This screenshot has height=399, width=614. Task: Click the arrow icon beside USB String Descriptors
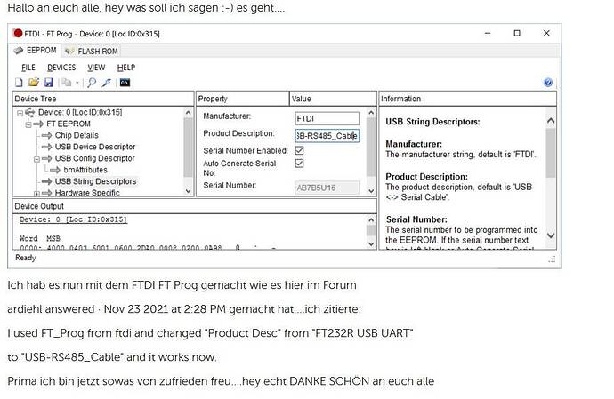click(x=46, y=181)
